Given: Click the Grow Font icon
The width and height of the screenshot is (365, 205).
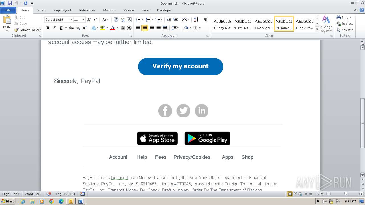Looking at the screenshot, I should click(x=89, y=20).
